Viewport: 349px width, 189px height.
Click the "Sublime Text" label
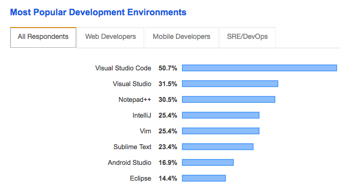(132, 147)
